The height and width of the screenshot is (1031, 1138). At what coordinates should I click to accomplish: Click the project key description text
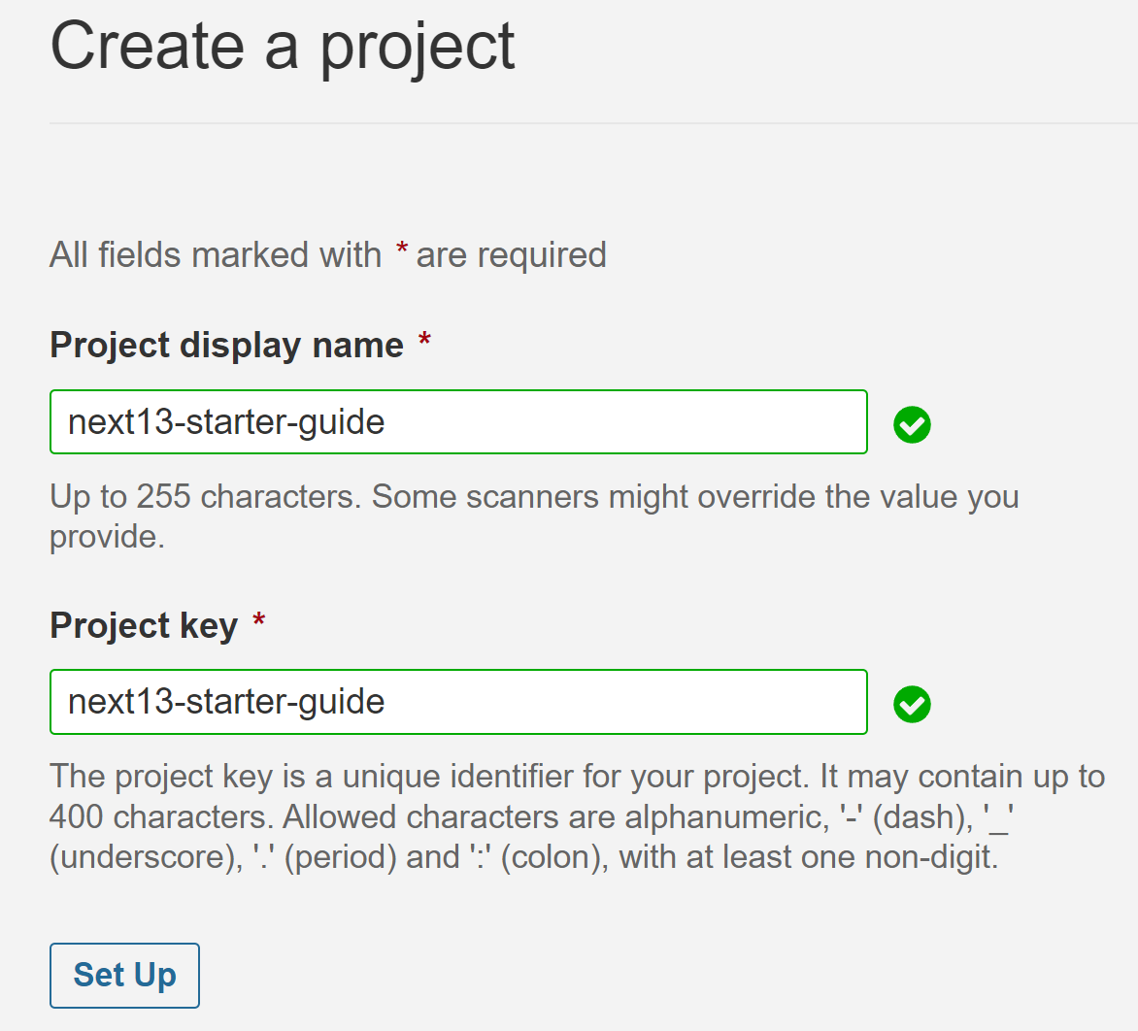(577, 816)
